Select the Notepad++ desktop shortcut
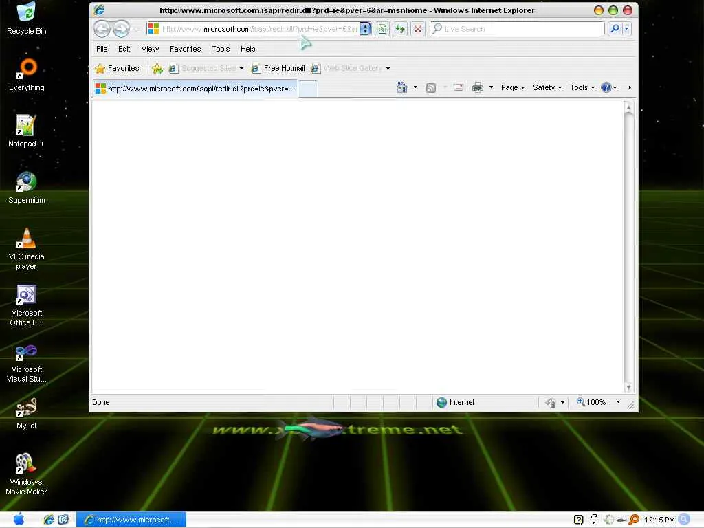The width and height of the screenshot is (704, 528). click(26, 131)
